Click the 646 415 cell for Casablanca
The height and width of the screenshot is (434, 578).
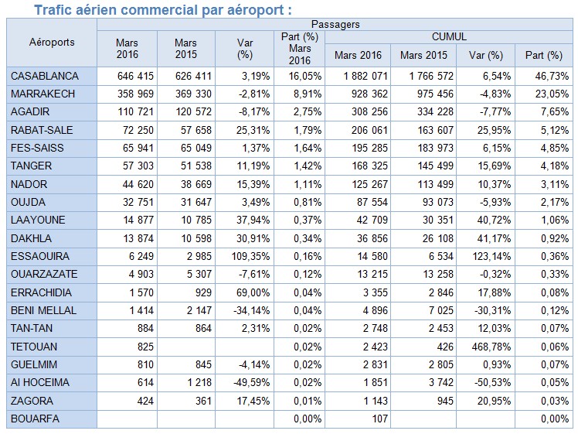tap(127, 75)
